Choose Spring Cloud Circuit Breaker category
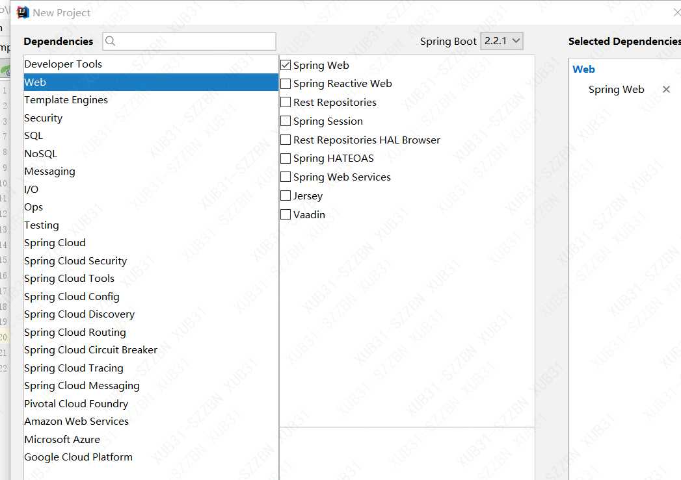681x480 pixels. point(151,350)
